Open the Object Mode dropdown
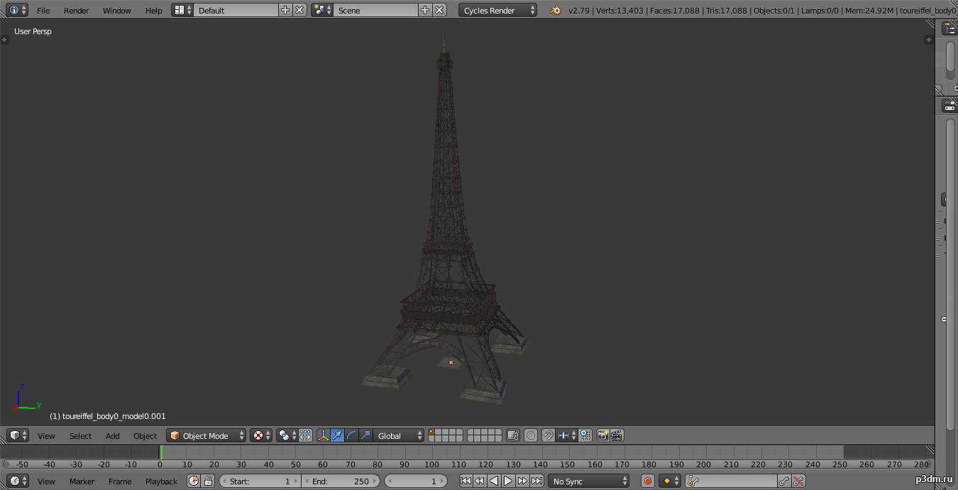 pos(206,435)
